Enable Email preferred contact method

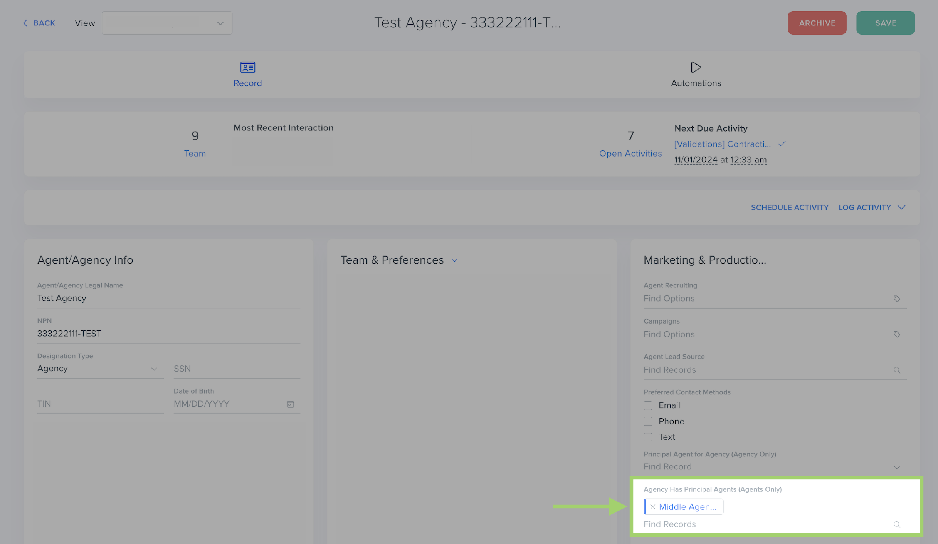(x=648, y=405)
